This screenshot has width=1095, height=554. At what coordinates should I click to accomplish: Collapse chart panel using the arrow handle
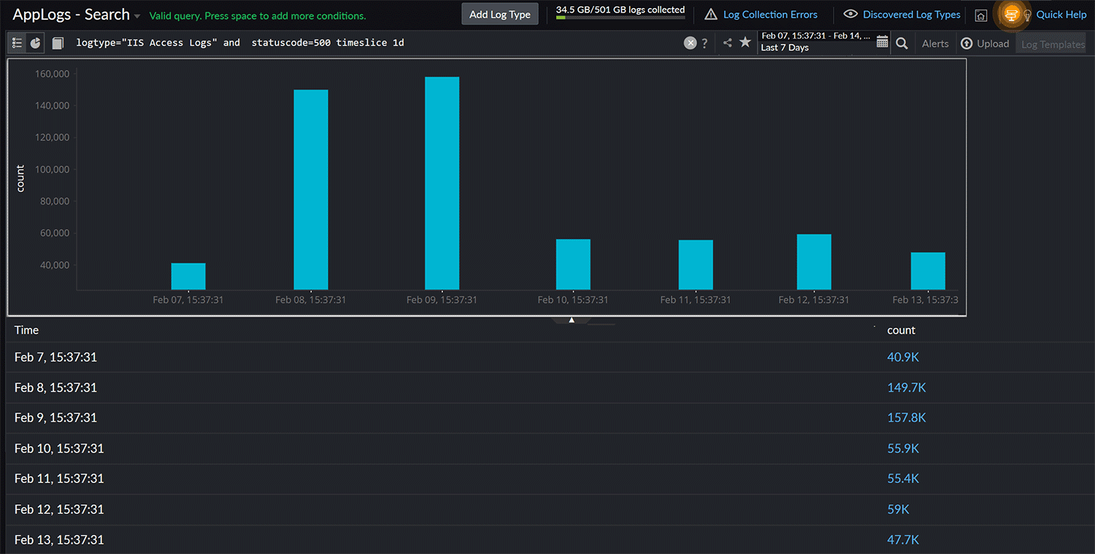coord(572,320)
